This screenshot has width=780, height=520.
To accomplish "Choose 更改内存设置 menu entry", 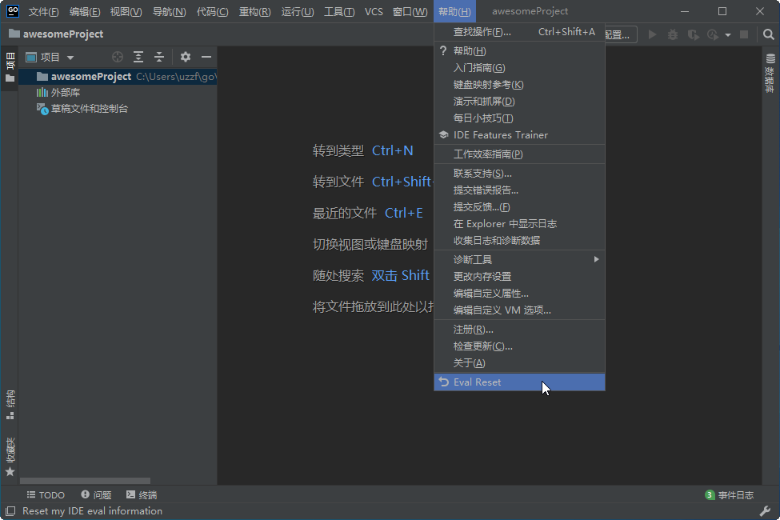I will click(519, 276).
